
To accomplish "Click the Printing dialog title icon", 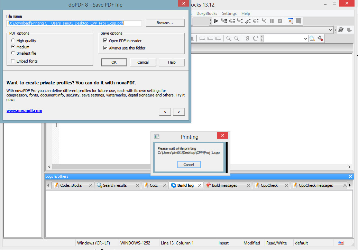I will [156, 137].
